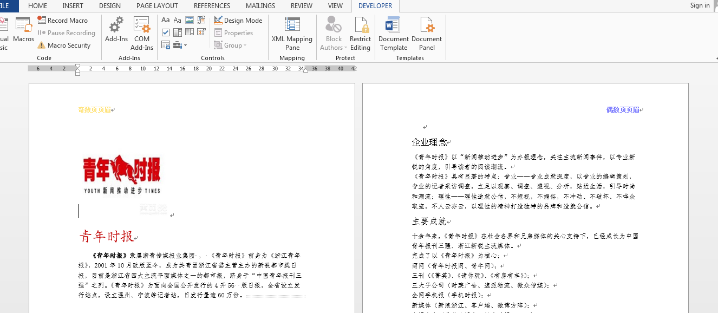Viewport: 718px width, 313px height.
Task: Switch to VIEW tab
Action: [335, 6]
